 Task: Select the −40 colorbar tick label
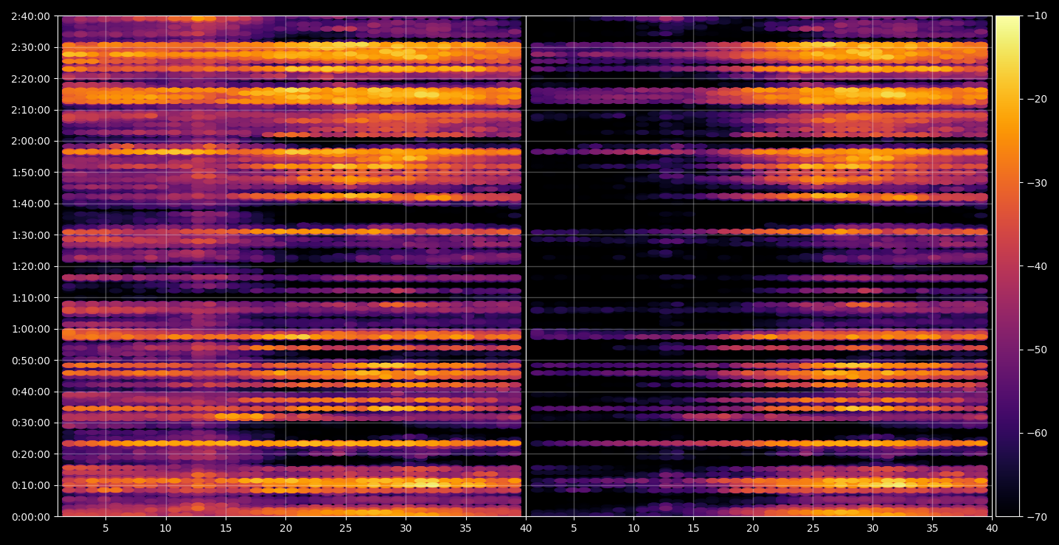1038,266
